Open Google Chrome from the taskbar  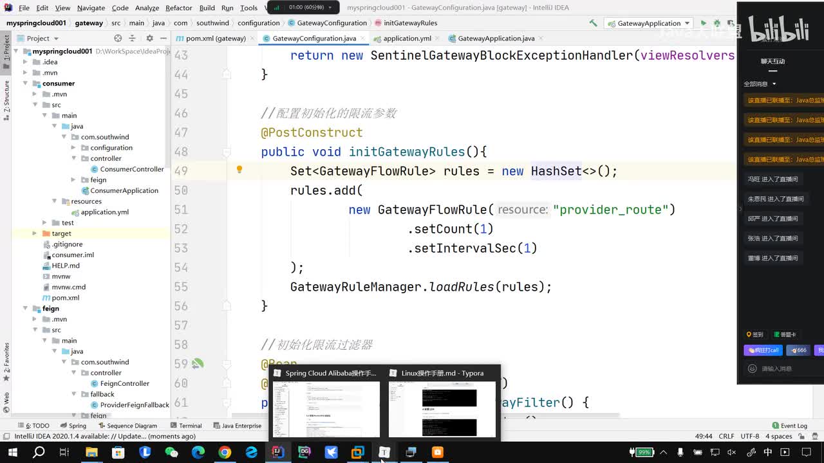point(225,452)
